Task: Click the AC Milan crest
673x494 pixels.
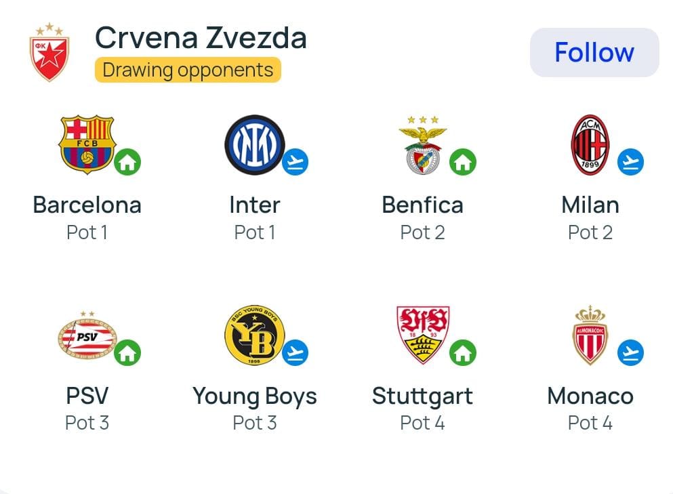Action: tap(590, 144)
